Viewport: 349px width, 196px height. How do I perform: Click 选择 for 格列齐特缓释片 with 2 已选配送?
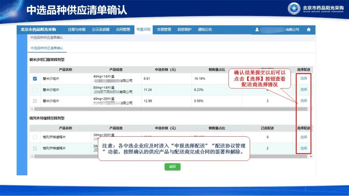click(303, 148)
